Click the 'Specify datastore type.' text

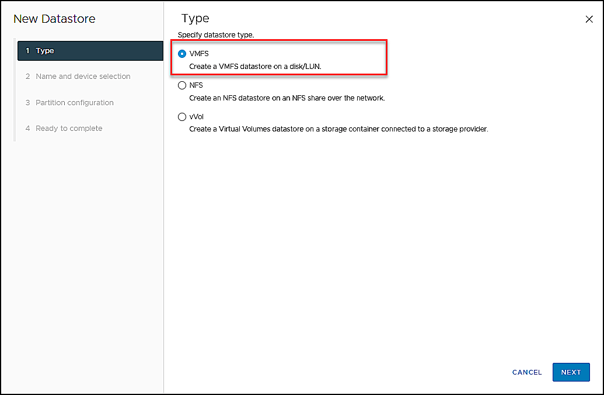click(x=216, y=34)
